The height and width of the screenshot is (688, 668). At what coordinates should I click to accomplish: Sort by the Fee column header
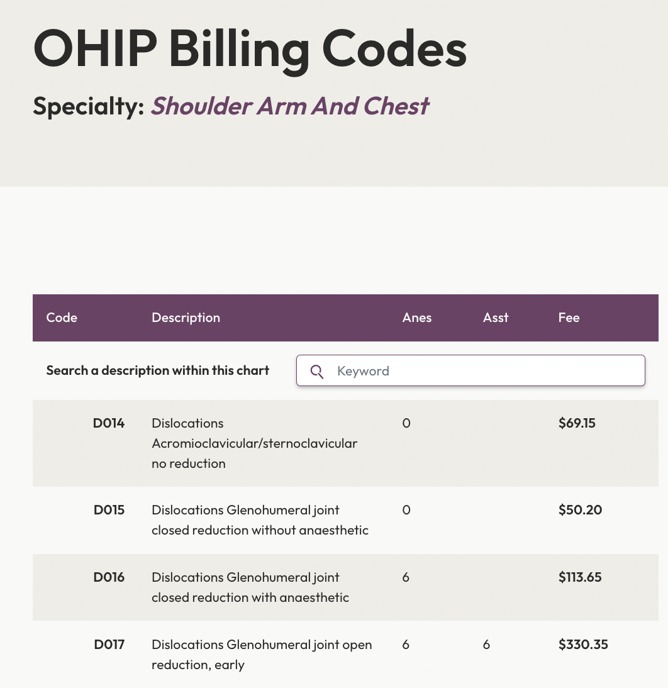pos(568,318)
